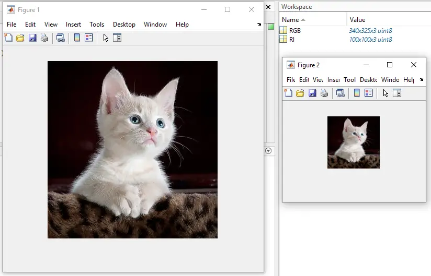Image resolution: width=431 pixels, height=276 pixels.
Task: Click New Figure icon in Figure 2 toolbar
Action: click(x=288, y=93)
